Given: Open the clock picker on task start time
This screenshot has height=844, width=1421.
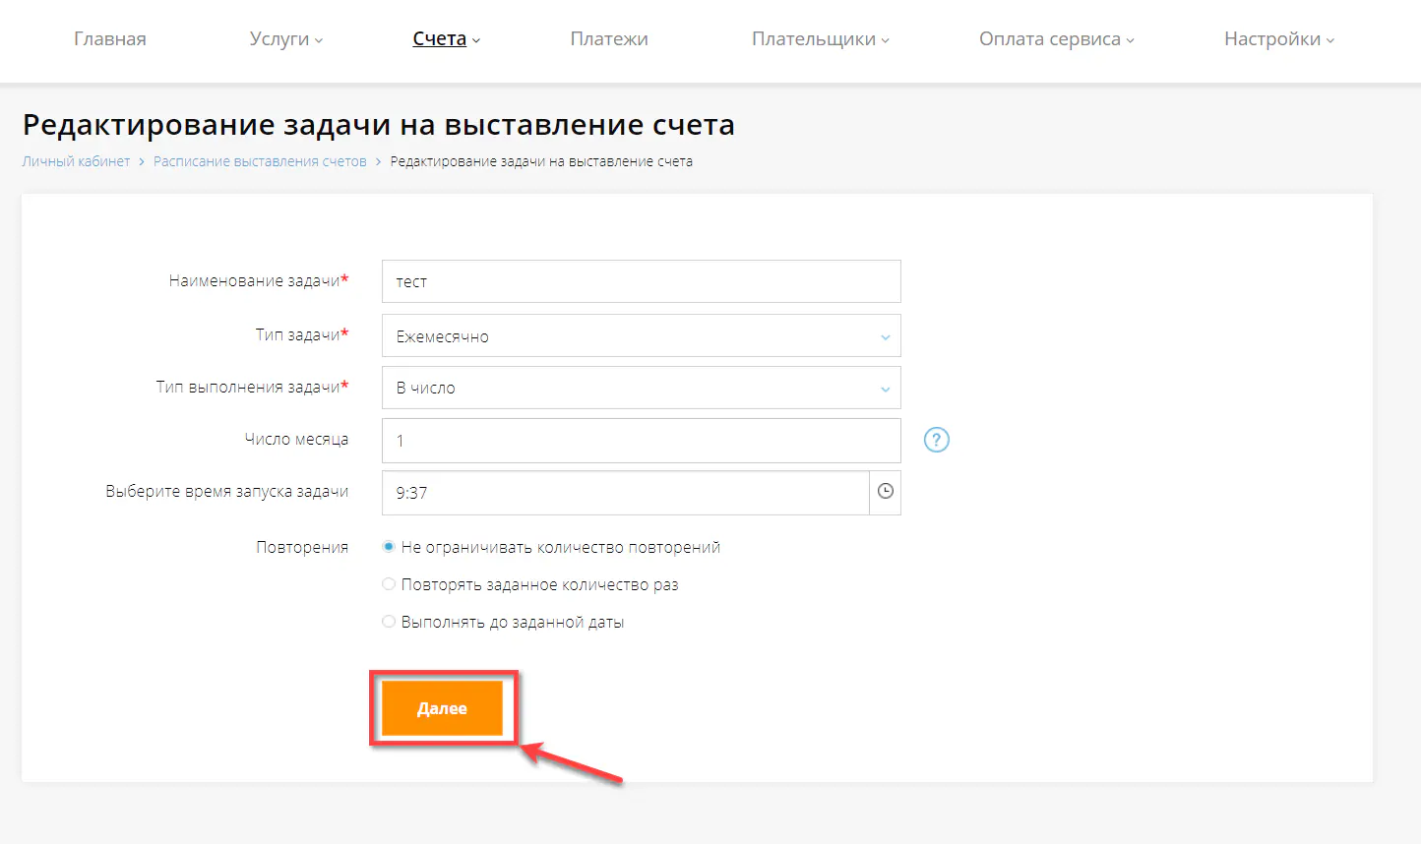Looking at the screenshot, I should [884, 492].
